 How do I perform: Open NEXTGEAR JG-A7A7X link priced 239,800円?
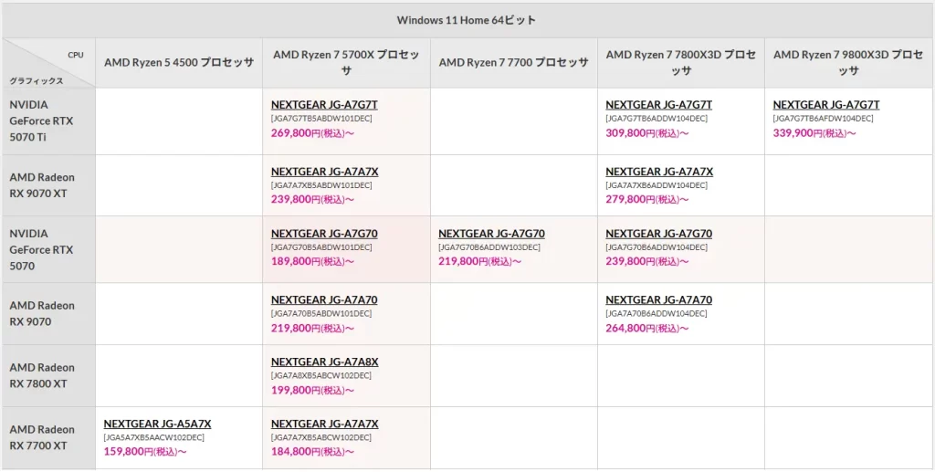pos(324,172)
